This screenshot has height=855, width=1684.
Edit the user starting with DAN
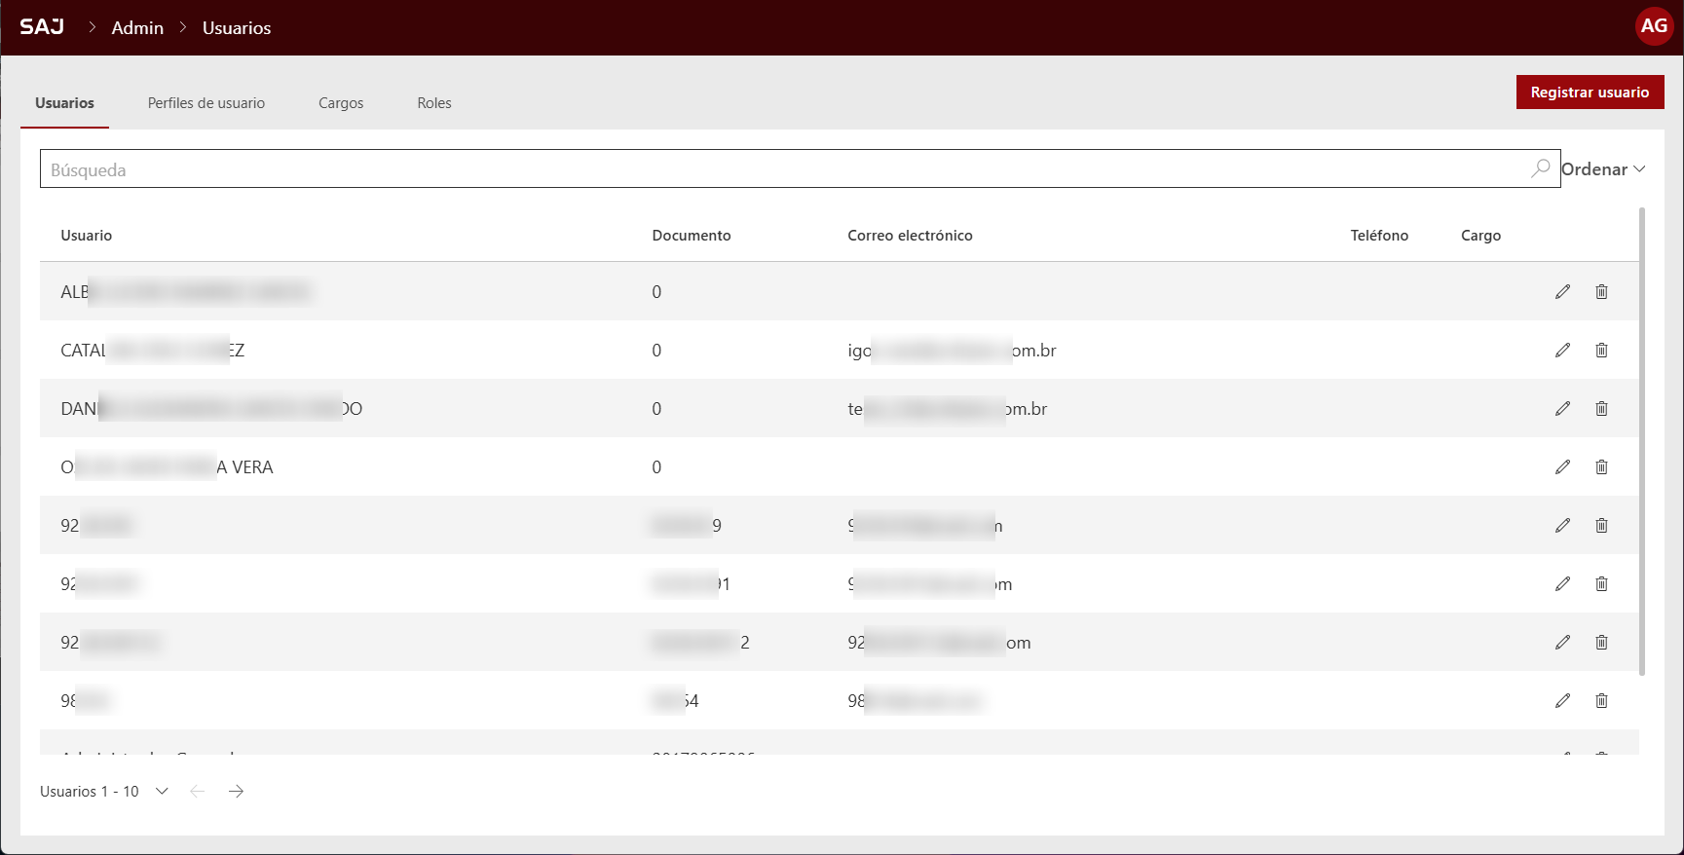point(1562,408)
